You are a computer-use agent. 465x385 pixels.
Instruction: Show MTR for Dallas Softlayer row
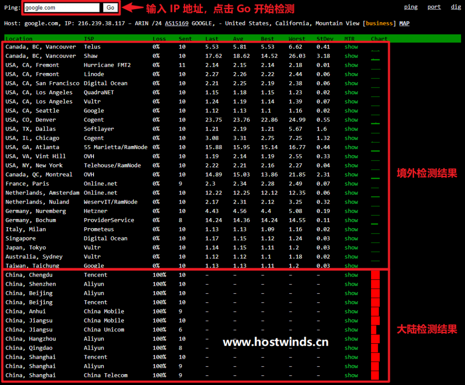coord(351,129)
